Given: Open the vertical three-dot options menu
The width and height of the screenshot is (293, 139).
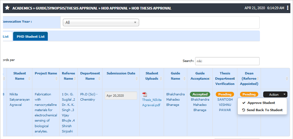Looking at the screenshot, I should click(287, 8).
